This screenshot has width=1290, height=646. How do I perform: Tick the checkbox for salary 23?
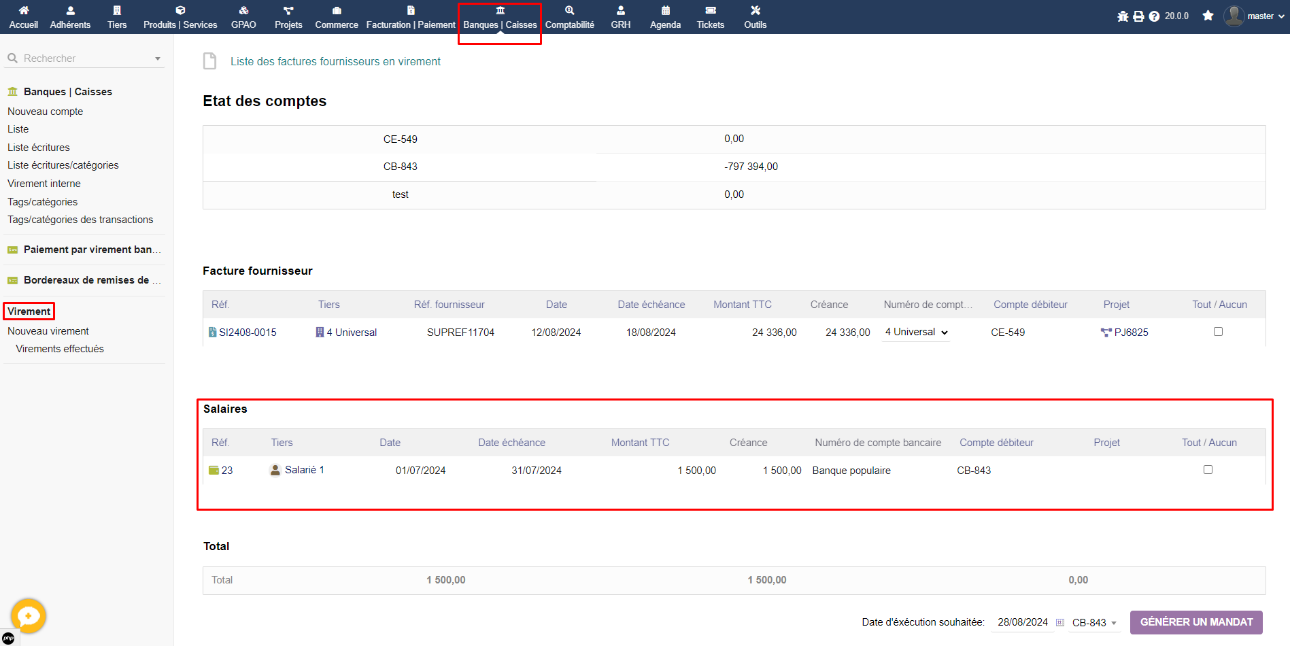coord(1208,470)
